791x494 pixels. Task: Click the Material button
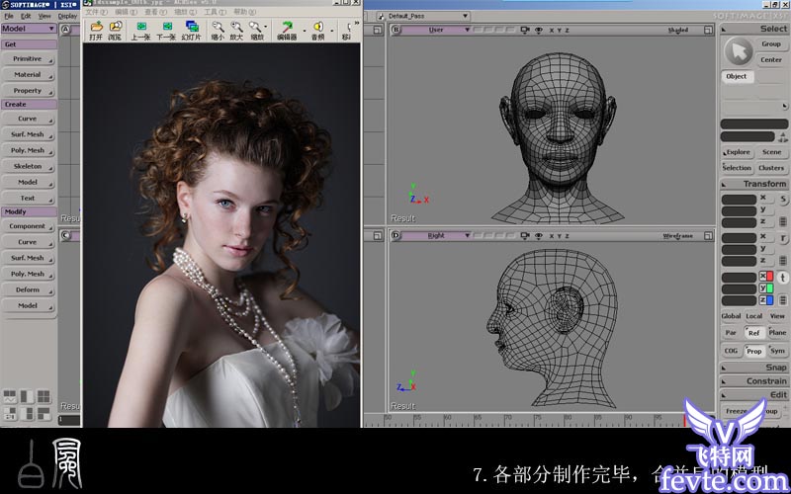[29, 75]
